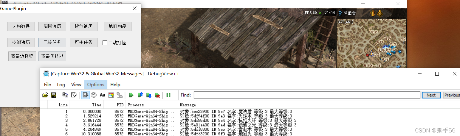
Task: Click the Next find button
Action: coord(431,95)
